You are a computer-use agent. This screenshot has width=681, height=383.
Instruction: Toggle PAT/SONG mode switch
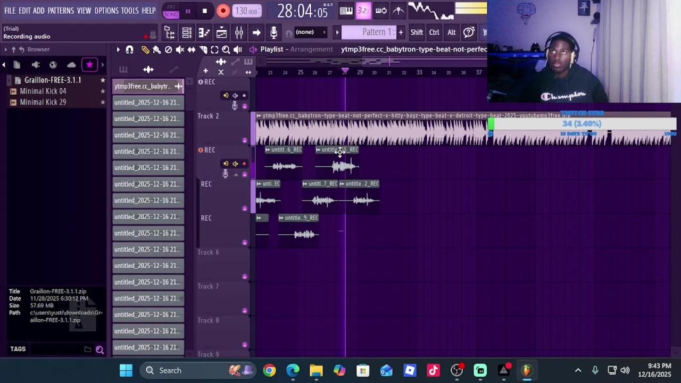tap(171, 11)
